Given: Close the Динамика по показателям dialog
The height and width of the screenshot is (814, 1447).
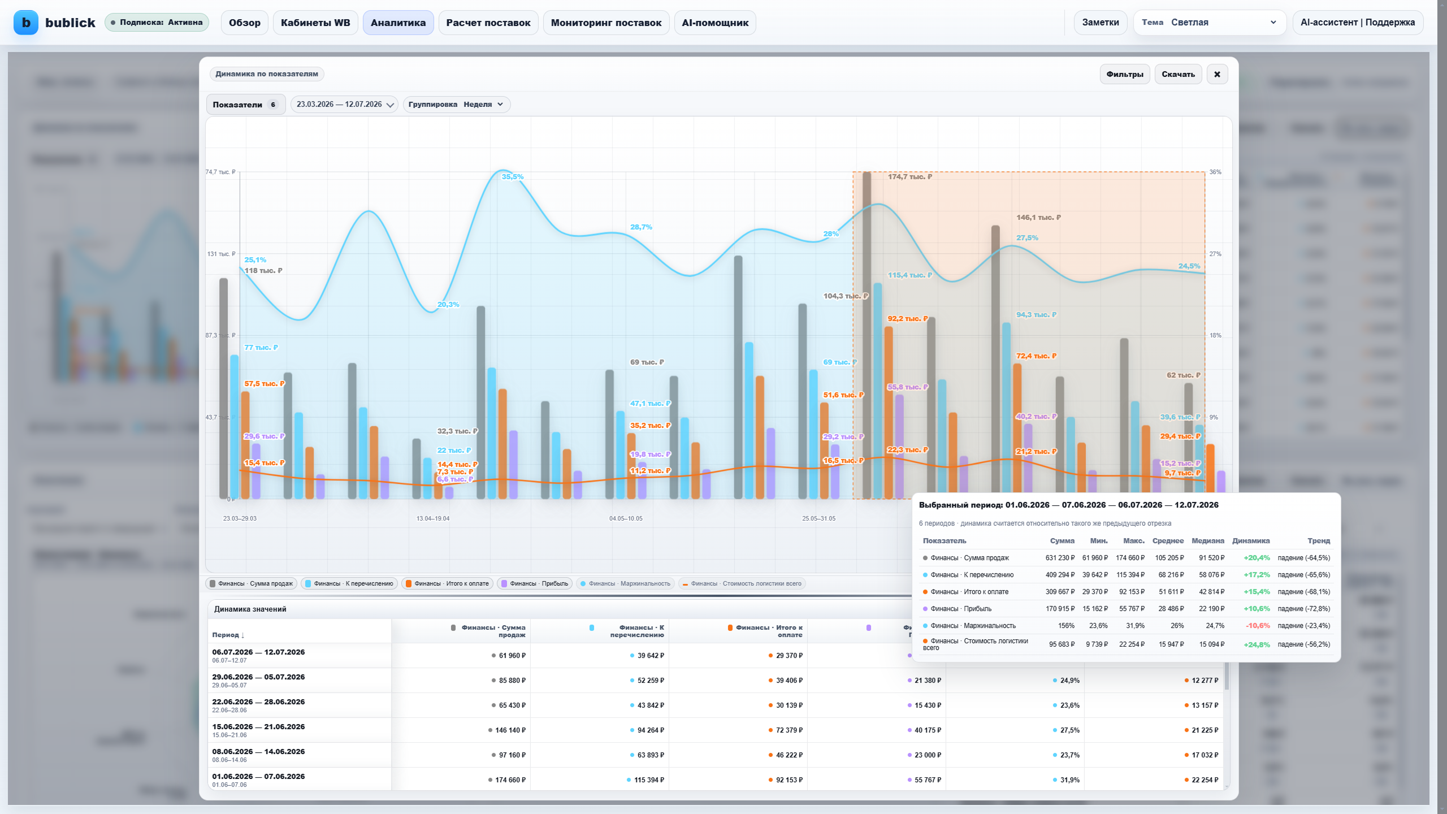Looking at the screenshot, I should (x=1217, y=74).
